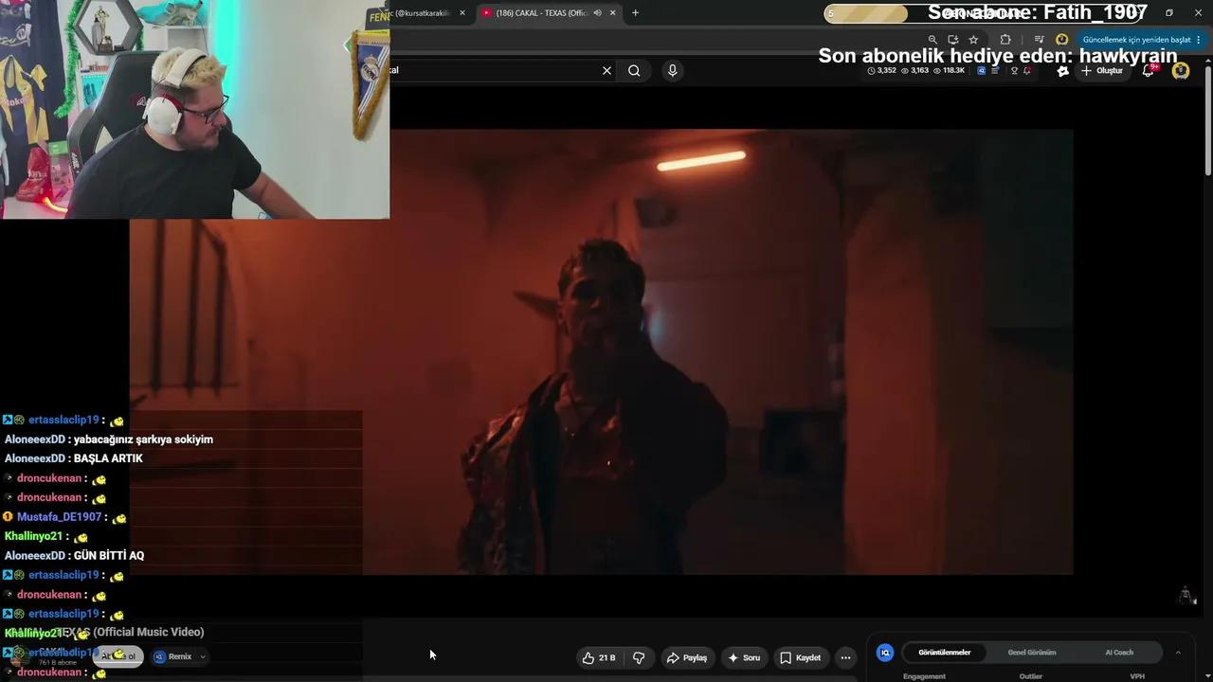Click the streamer webcam overlay
1213x682 pixels.
[194, 110]
